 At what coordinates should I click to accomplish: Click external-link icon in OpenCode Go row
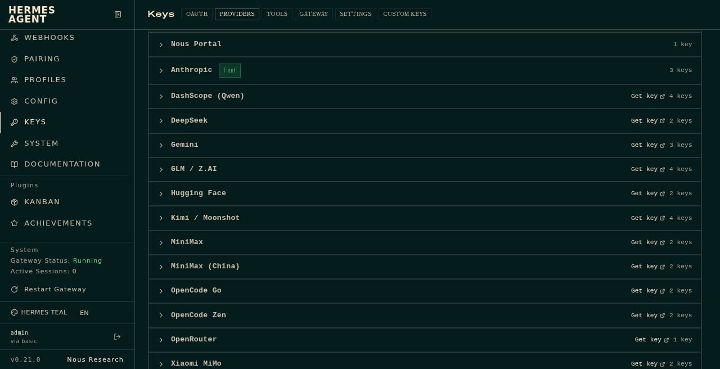click(x=662, y=291)
